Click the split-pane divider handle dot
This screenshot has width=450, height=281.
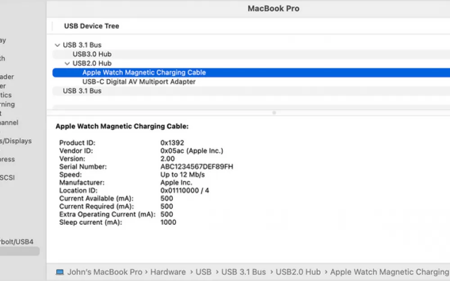point(274,113)
